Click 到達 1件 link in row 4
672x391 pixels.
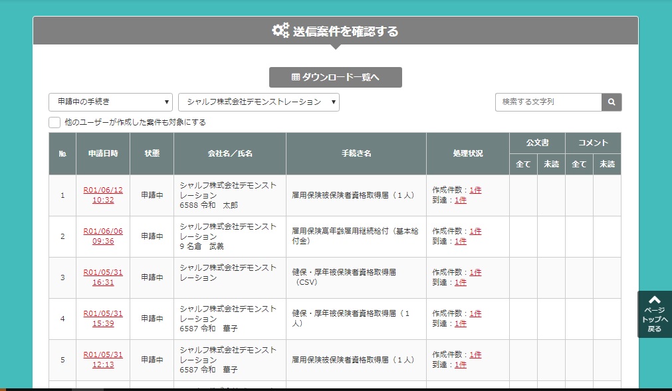tap(461, 323)
